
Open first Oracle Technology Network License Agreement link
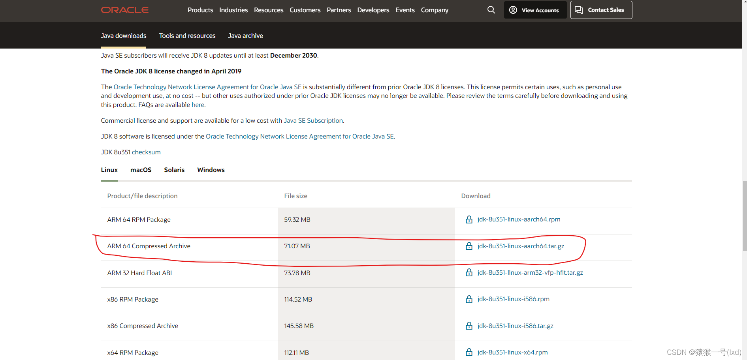pos(207,87)
